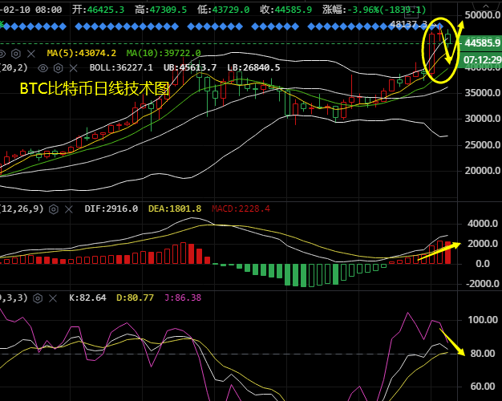Click the MA(10) value label

tap(170, 53)
